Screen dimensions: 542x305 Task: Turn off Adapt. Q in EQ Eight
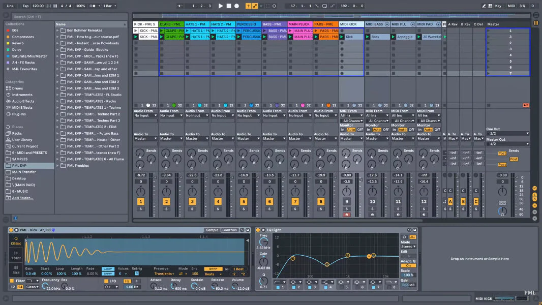click(409, 265)
